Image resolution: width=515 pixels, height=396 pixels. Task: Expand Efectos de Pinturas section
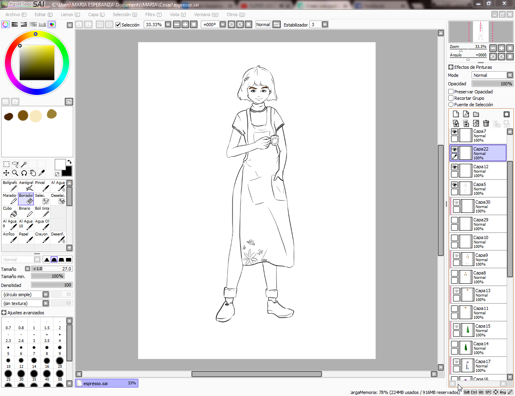[x=451, y=67]
